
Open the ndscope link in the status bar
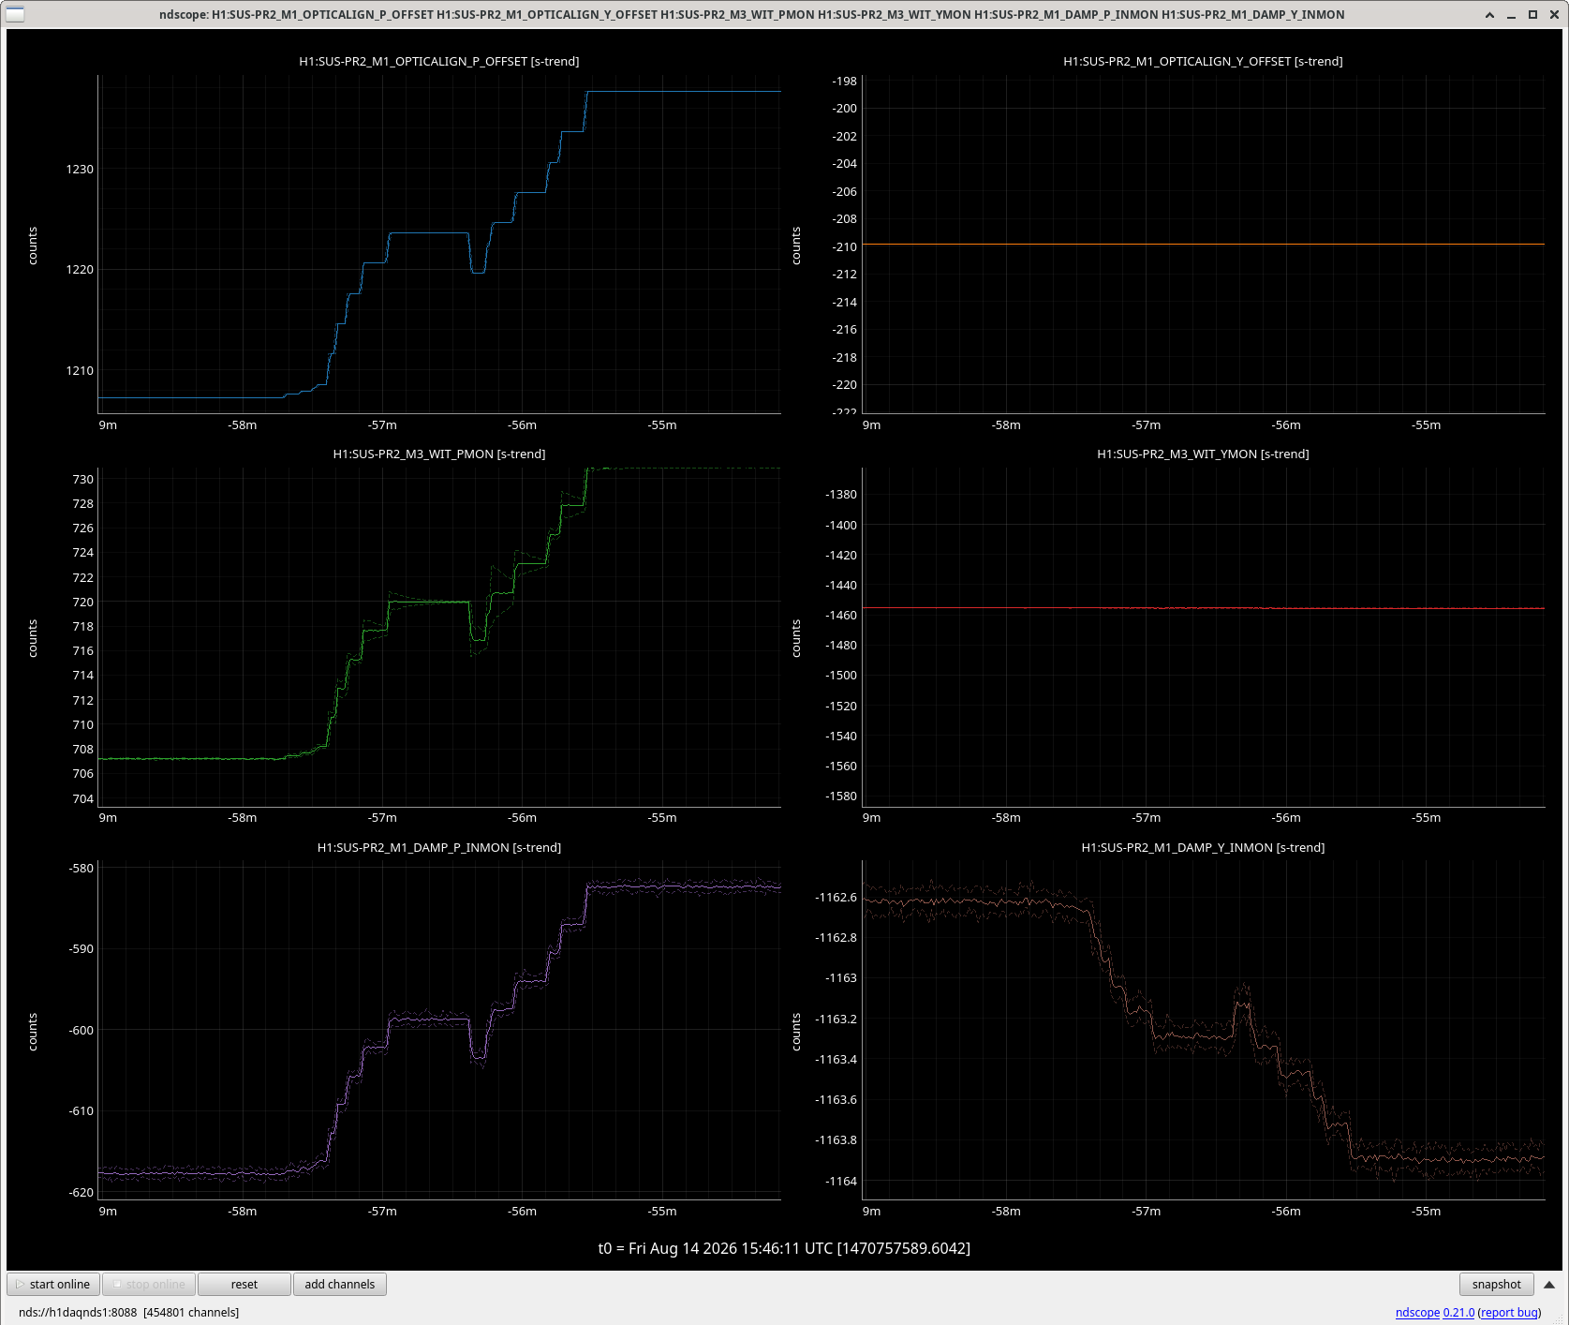coord(1417,1312)
